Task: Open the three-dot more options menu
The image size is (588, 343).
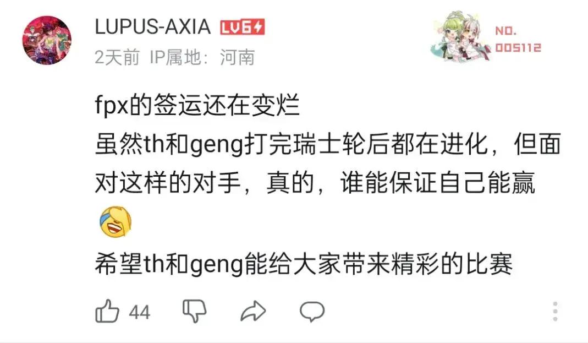Action: (x=555, y=311)
